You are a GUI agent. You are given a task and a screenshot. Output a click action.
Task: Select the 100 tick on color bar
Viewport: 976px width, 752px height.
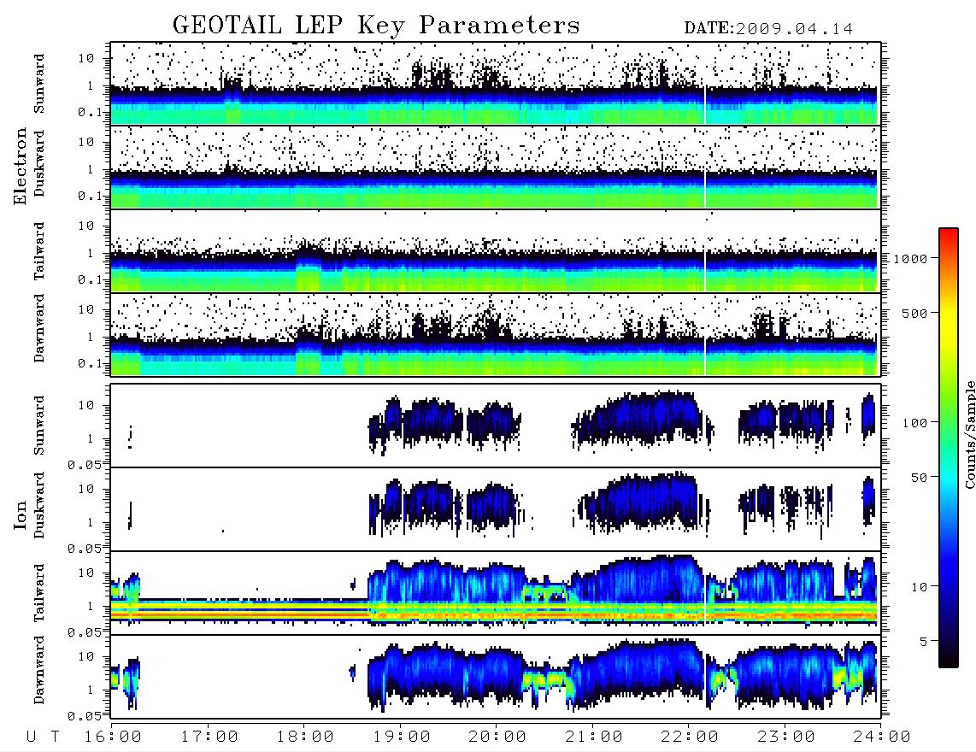[914, 423]
